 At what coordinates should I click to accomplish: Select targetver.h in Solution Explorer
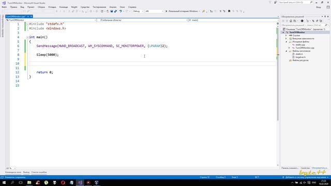[x=300, y=57]
